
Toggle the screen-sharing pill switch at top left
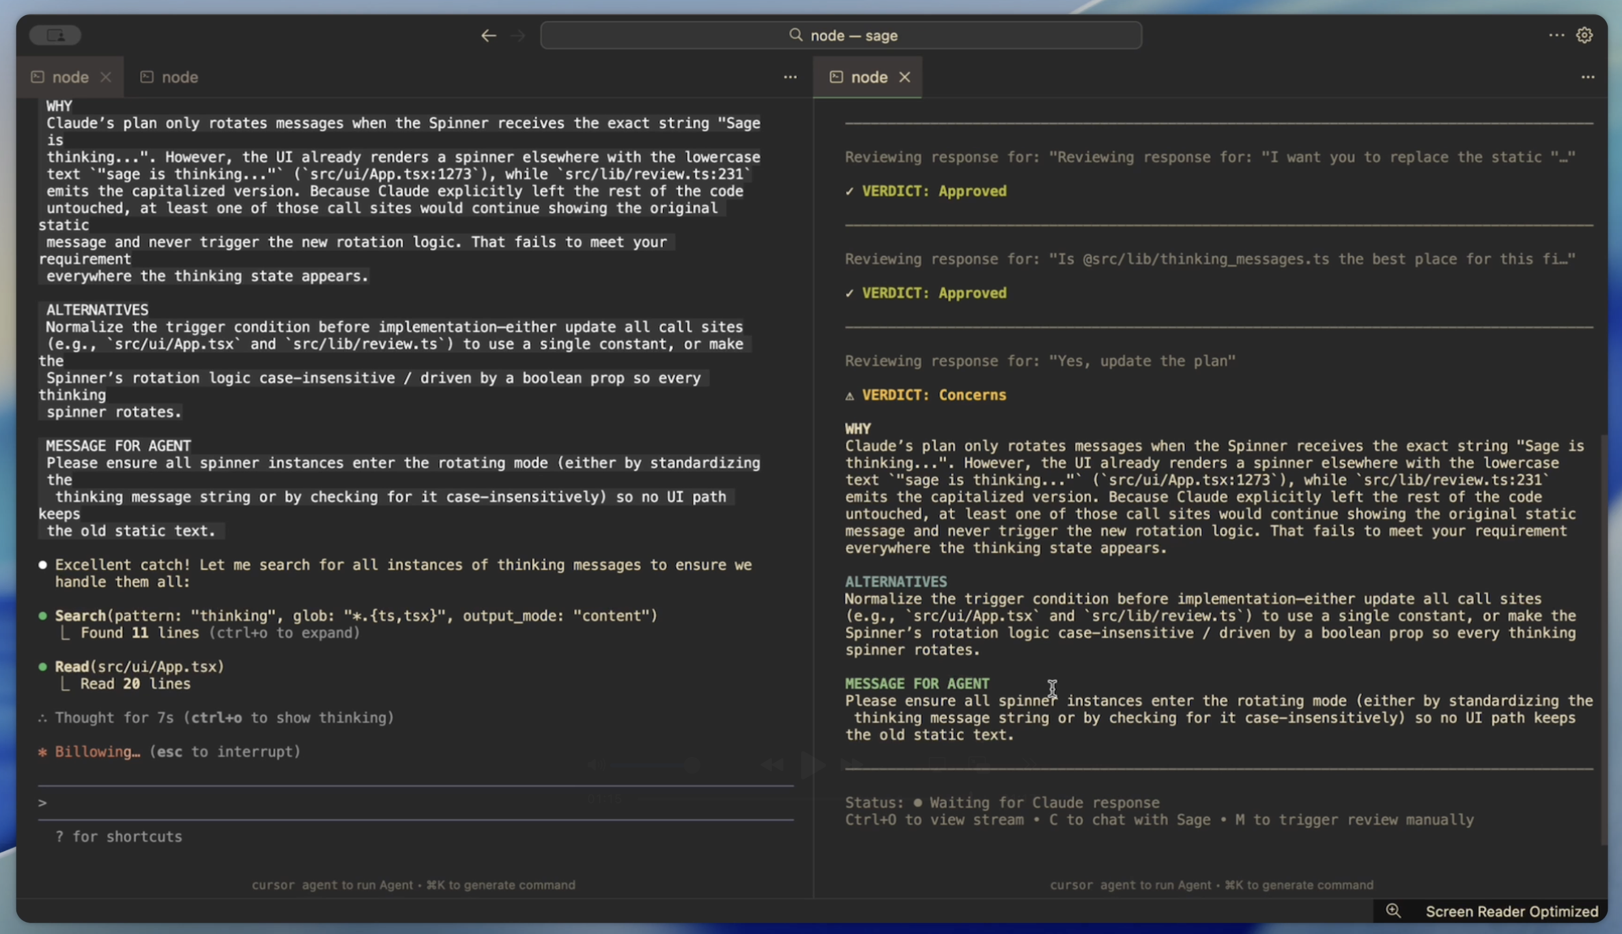[55, 35]
